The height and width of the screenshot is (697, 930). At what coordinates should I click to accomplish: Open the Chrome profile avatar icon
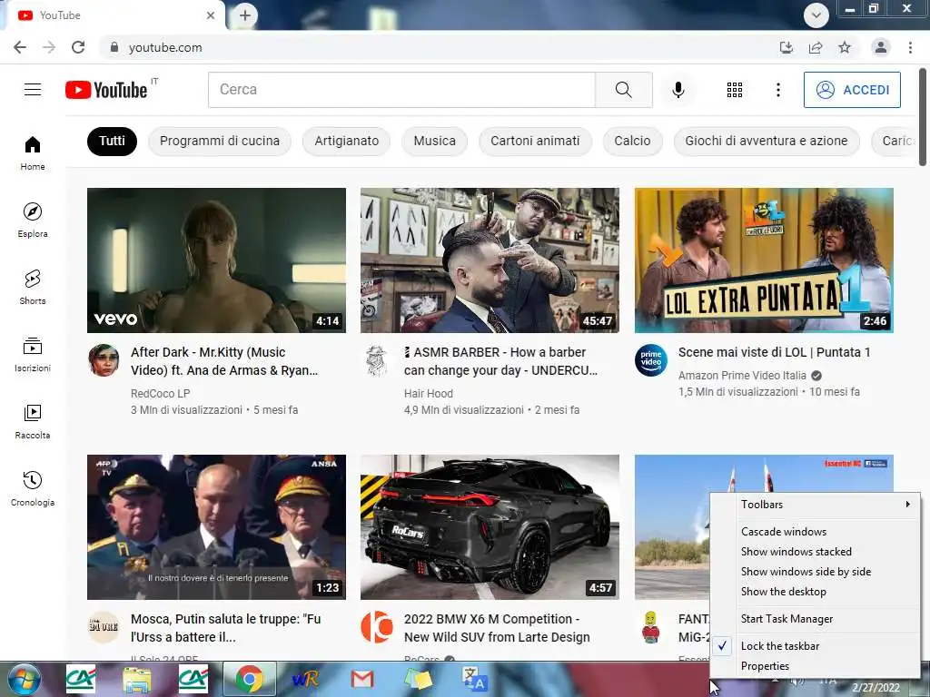click(x=881, y=47)
